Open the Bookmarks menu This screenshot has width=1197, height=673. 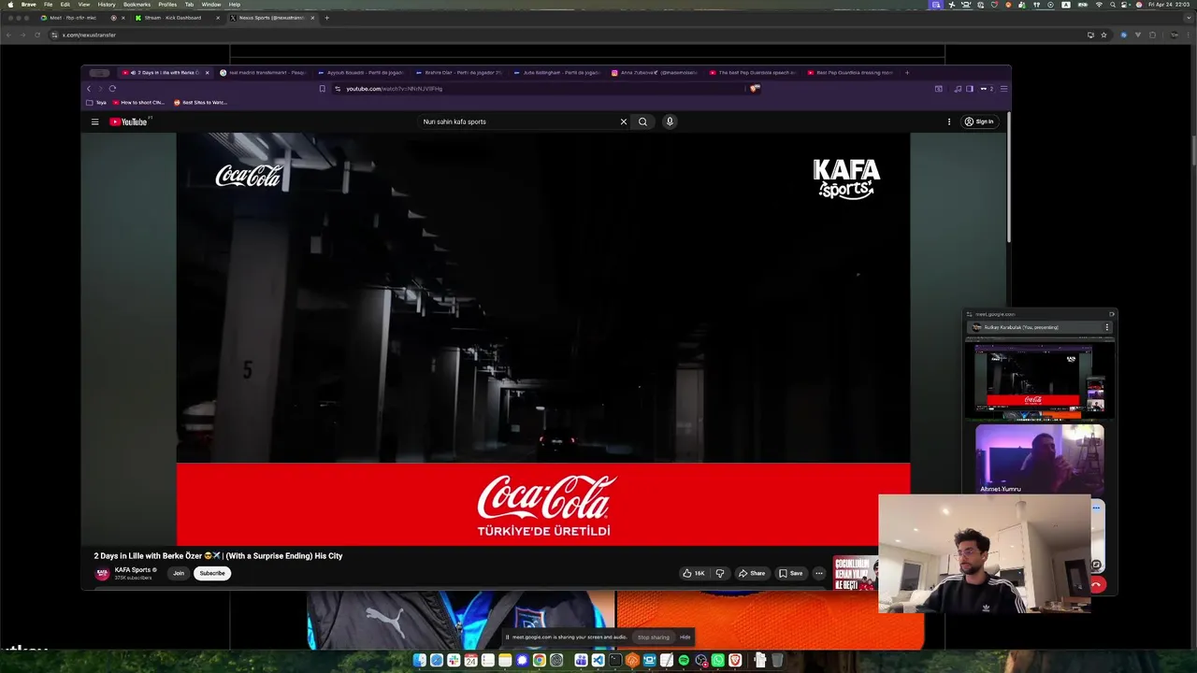(137, 4)
